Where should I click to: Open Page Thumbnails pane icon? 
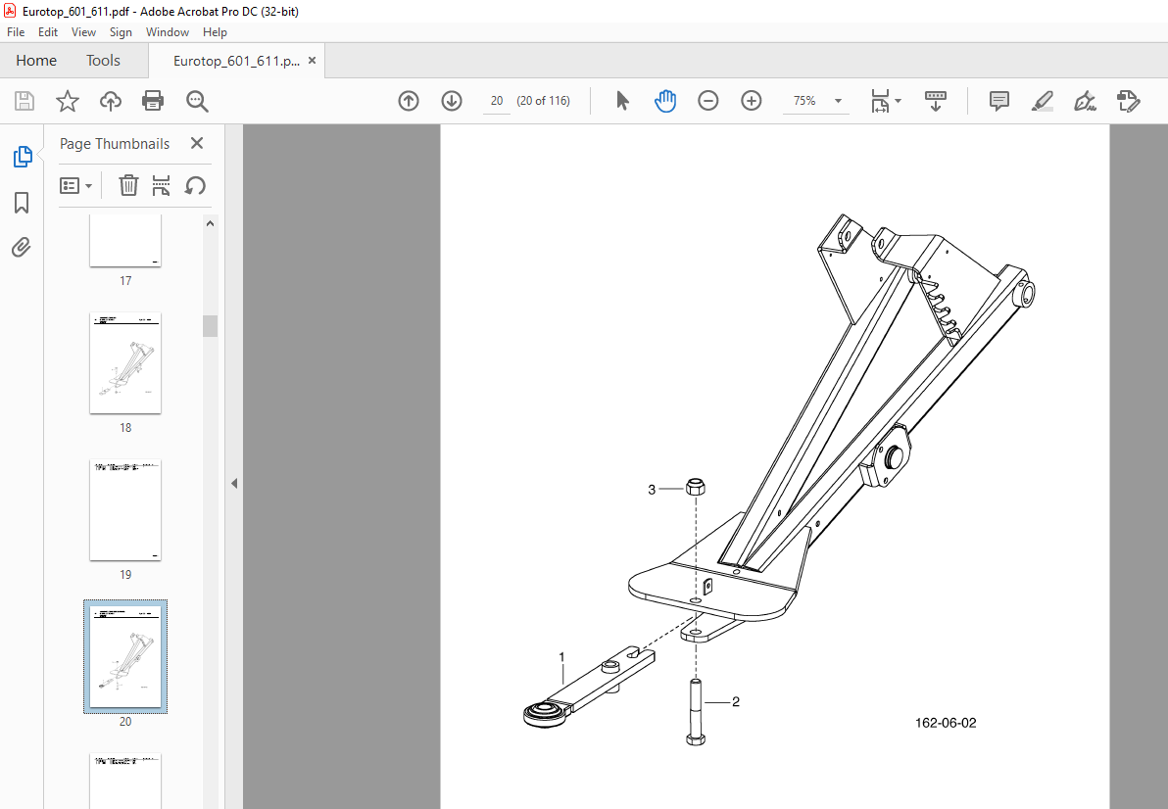(23, 157)
